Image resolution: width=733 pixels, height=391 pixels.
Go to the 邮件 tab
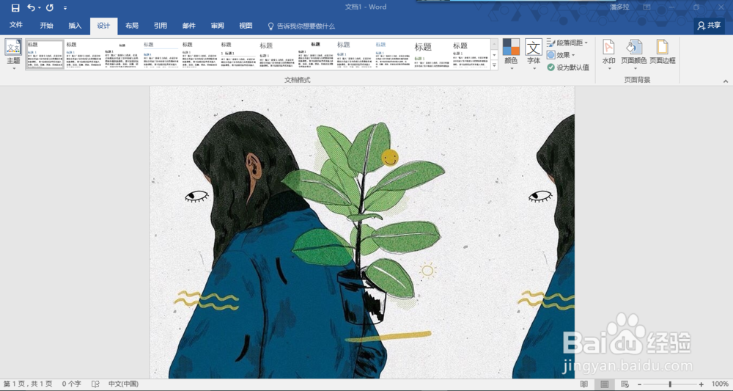click(189, 26)
